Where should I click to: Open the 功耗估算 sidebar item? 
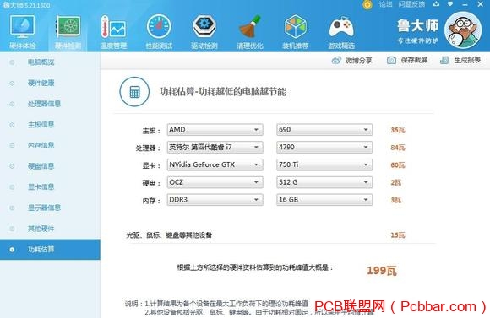pos(50,250)
